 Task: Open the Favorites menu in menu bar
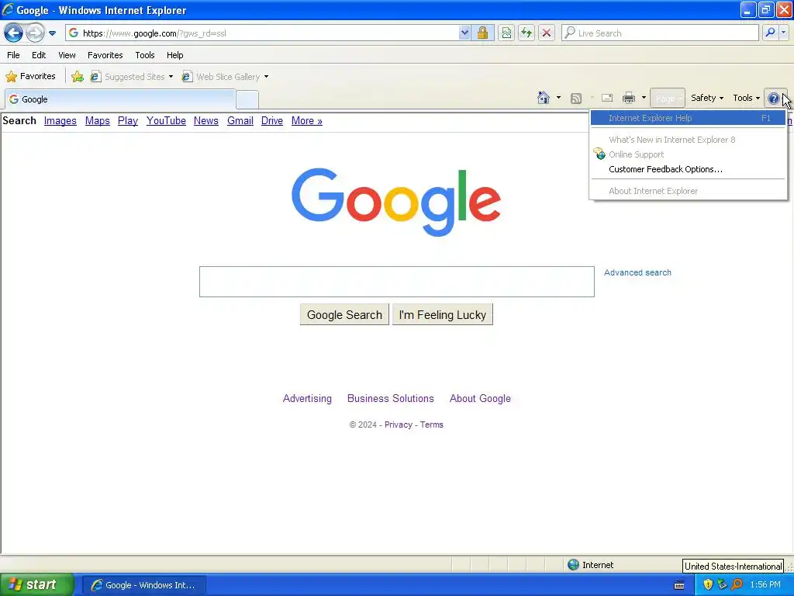click(x=105, y=55)
